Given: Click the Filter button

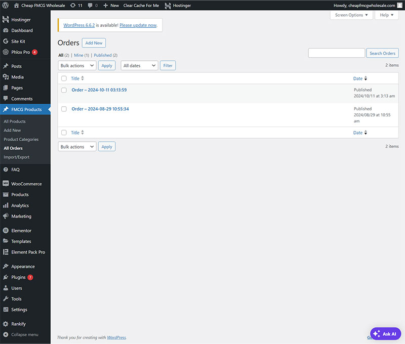Looking at the screenshot, I should (168, 66).
